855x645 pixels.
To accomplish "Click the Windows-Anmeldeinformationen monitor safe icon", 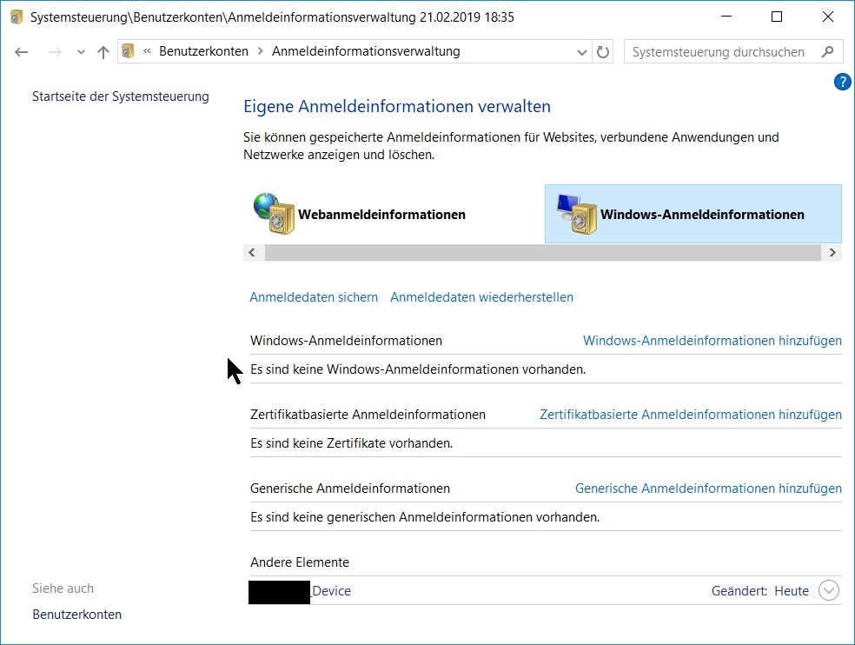I will point(576,214).
